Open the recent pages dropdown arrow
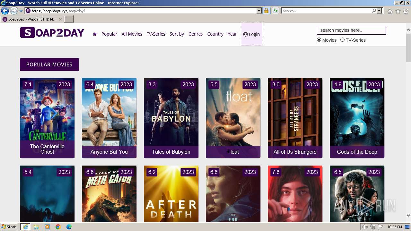 tap(21, 11)
